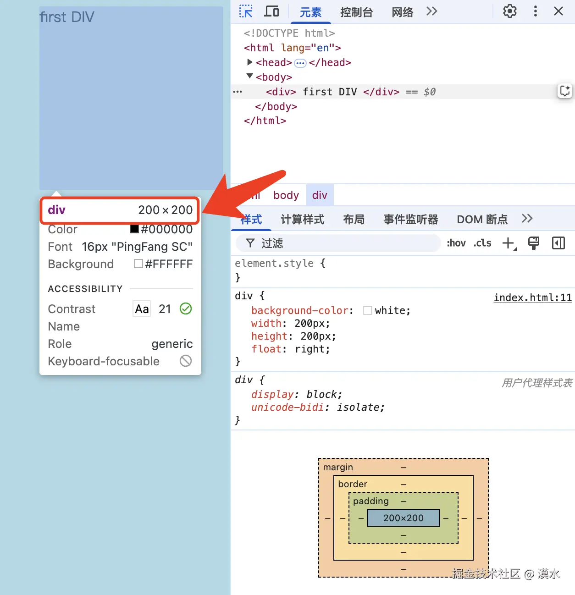Open the row actions dots beside the div
The height and width of the screenshot is (595, 575).
click(238, 92)
